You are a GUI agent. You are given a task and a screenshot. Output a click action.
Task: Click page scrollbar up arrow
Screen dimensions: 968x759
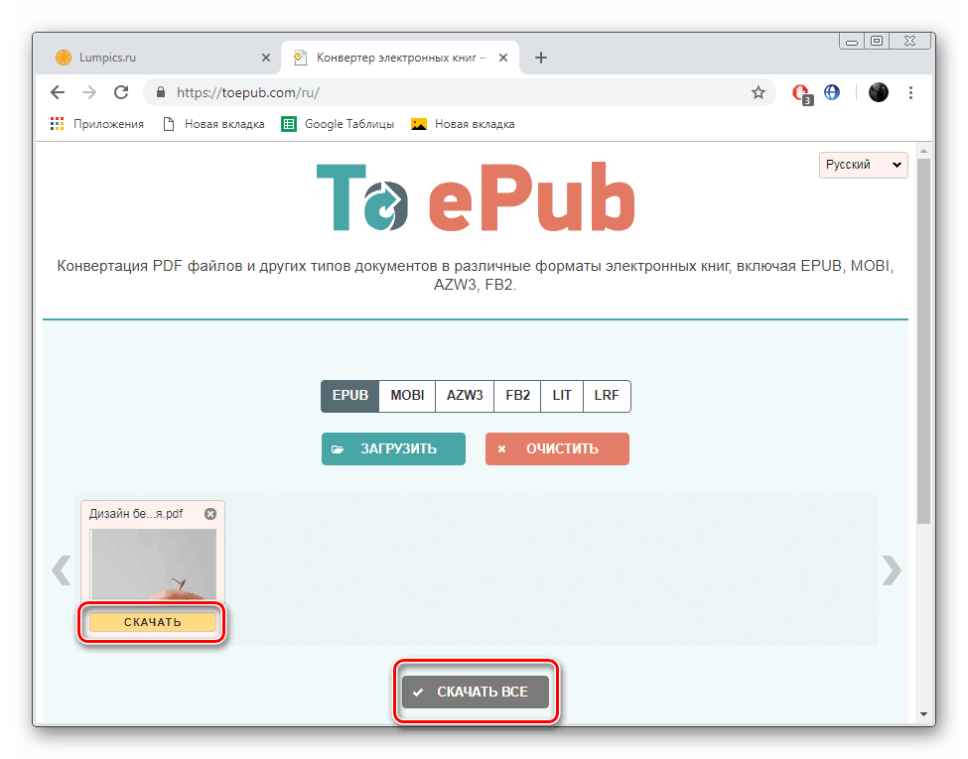(x=923, y=151)
